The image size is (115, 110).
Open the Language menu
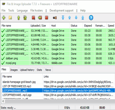[x=22, y=10]
